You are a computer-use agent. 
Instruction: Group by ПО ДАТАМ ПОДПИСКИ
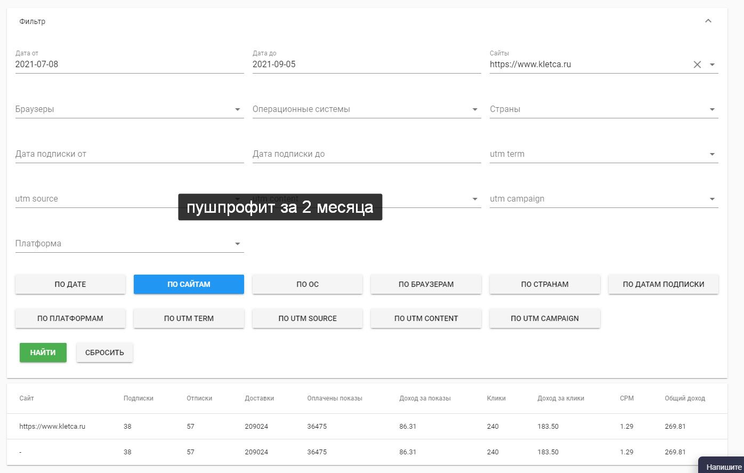(664, 284)
